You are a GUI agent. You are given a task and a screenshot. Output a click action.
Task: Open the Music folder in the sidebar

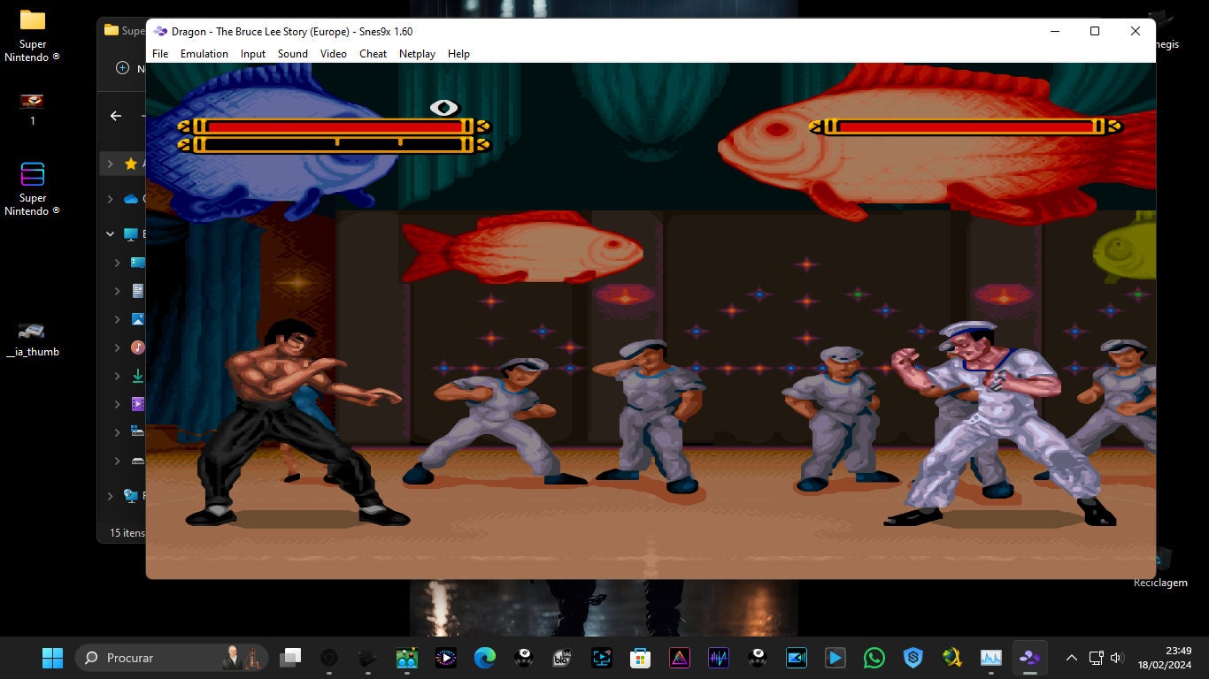[137, 347]
